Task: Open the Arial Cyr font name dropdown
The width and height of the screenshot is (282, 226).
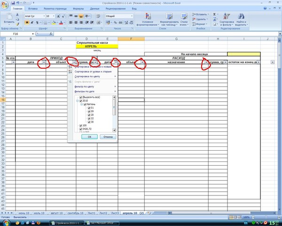Action: (x=44, y=16)
